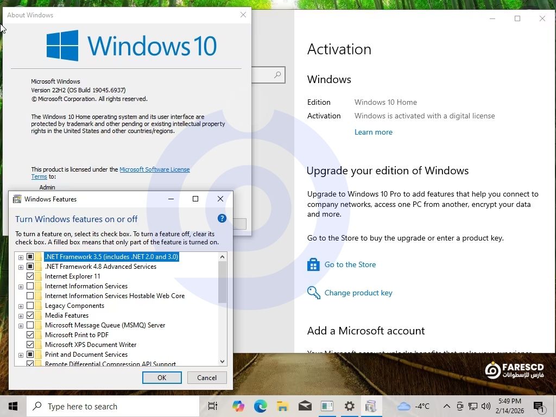Image resolution: width=556 pixels, height=417 pixels.
Task: Launch Copilot from the taskbar
Action: [238, 406]
